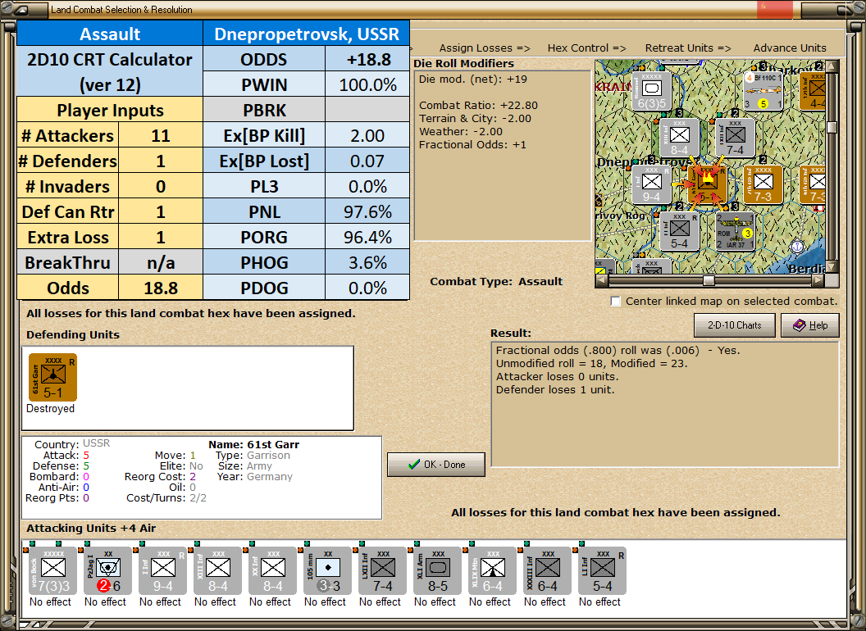Select XIII Inf 8-4 attacking unit counter
866x631 pixels.
pos(217,571)
